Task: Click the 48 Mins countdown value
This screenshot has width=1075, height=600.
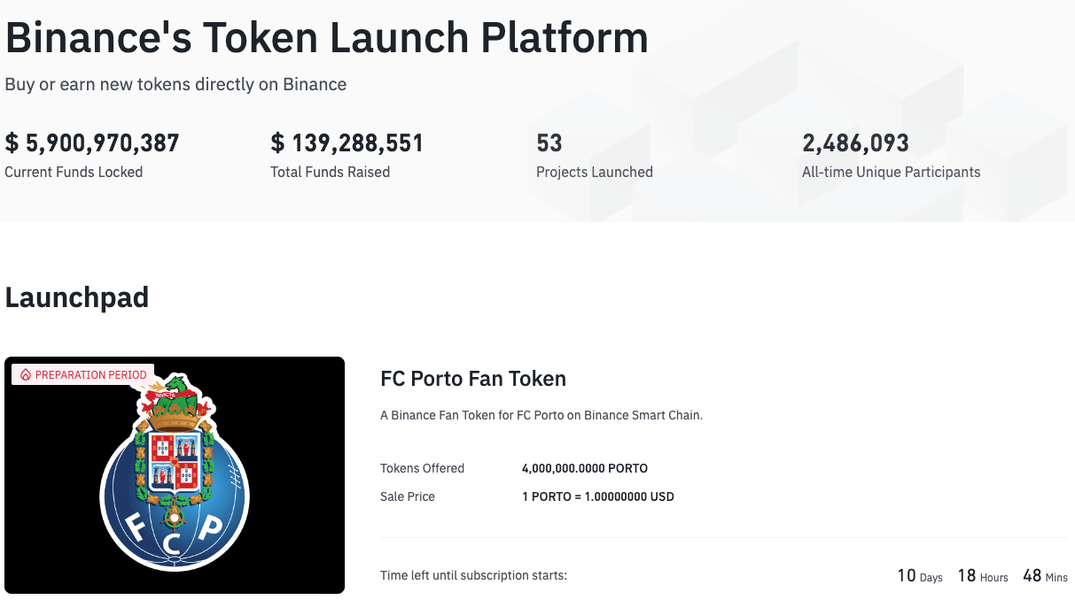Action: click(x=1045, y=576)
